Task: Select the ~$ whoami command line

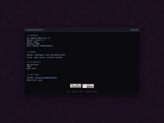Action: pos(31,52)
